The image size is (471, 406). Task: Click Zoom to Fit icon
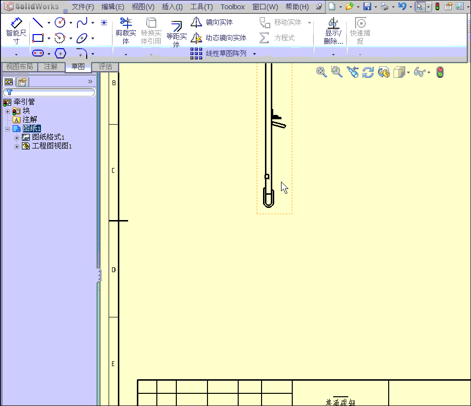pyautogui.click(x=321, y=72)
